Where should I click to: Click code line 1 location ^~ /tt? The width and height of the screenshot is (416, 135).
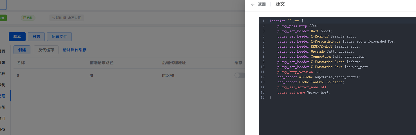point(286,21)
